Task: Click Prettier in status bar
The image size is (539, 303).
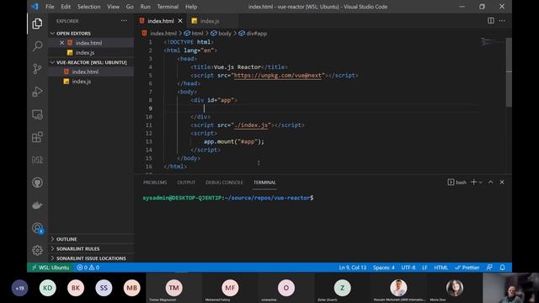Action: tap(467, 268)
